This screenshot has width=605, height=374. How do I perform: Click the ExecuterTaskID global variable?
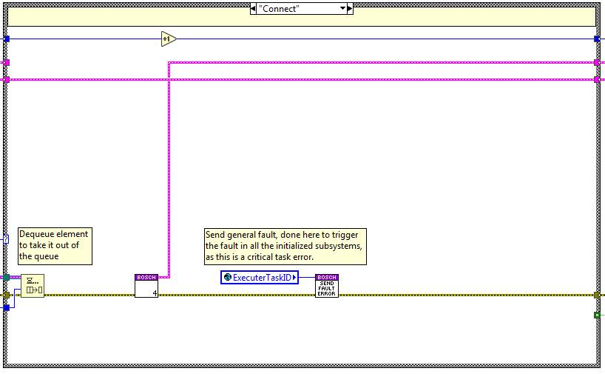tap(260, 278)
